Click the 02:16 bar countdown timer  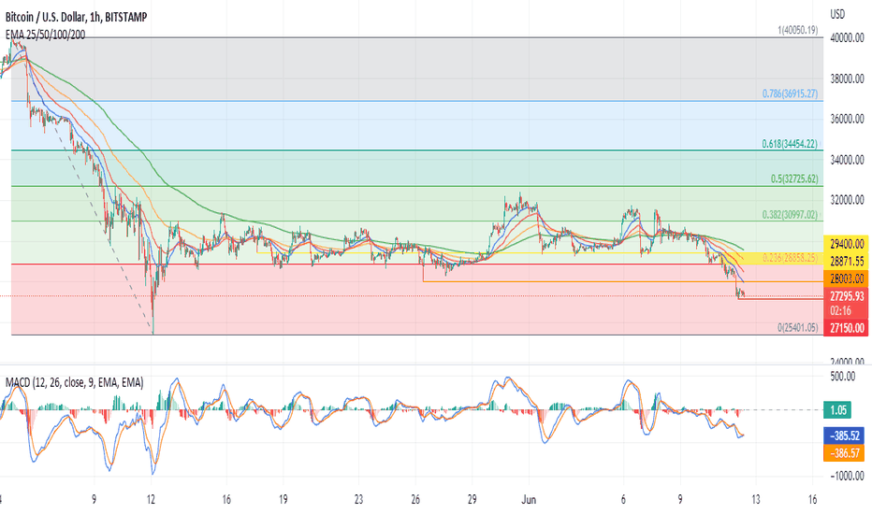tap(840, 310)
